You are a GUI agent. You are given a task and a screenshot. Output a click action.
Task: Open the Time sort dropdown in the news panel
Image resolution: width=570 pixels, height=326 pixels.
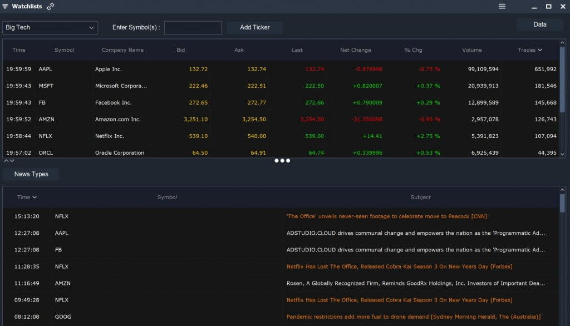point(26,197)
